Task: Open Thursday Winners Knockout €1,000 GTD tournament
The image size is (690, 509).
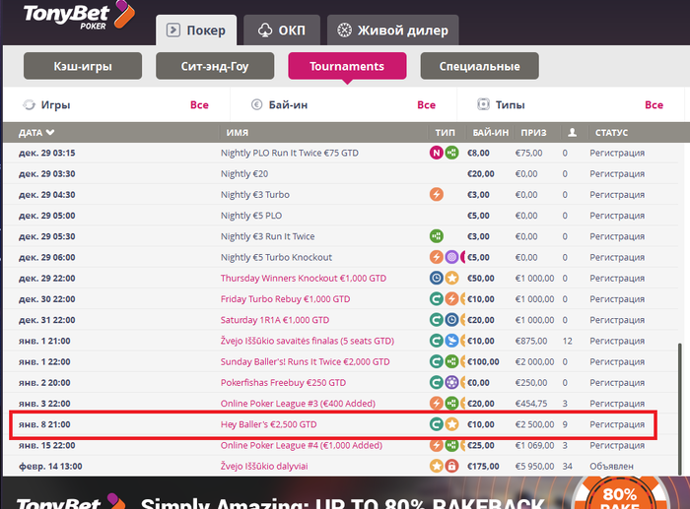Action: pyautogui.click(x=304, y=279)
